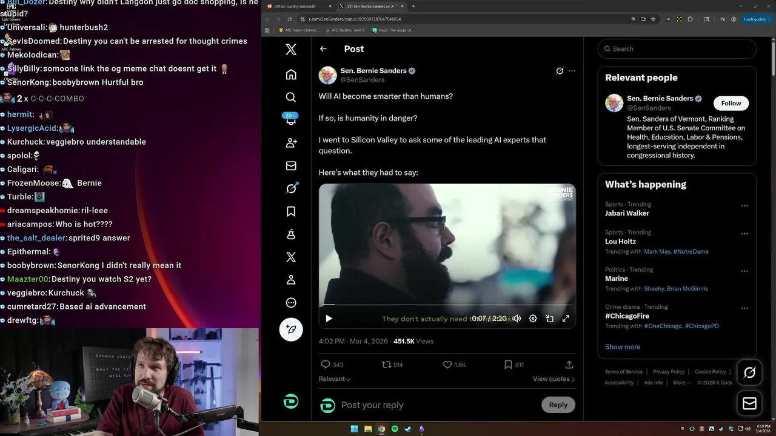776x436 pixels.
Task: Open More circle icon in sidebar
Action: tap(291, 303)
